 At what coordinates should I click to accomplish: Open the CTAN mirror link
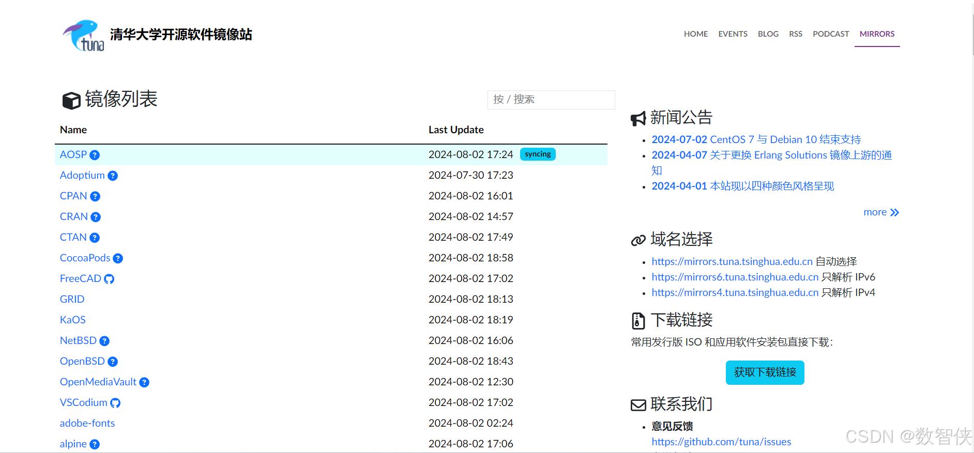click(73, 237)
